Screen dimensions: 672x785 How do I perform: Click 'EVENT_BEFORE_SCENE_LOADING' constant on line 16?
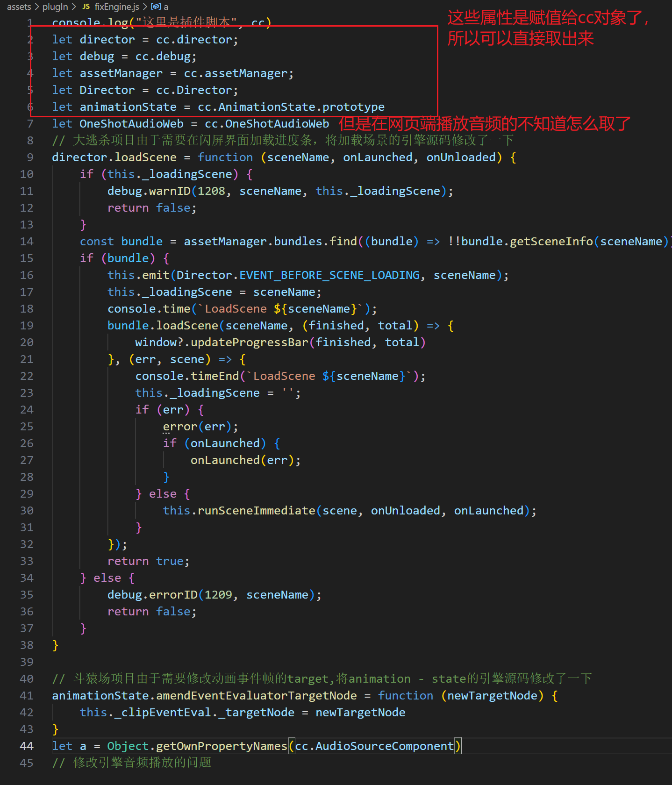(329, 275)
